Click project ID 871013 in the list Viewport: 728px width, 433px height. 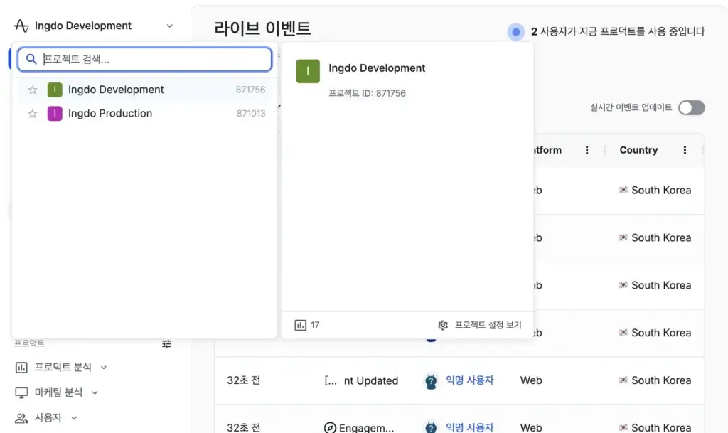[251, 113]
